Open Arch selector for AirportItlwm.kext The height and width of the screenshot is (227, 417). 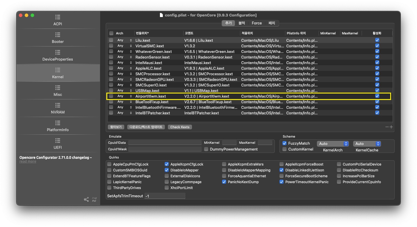(124, 96)
